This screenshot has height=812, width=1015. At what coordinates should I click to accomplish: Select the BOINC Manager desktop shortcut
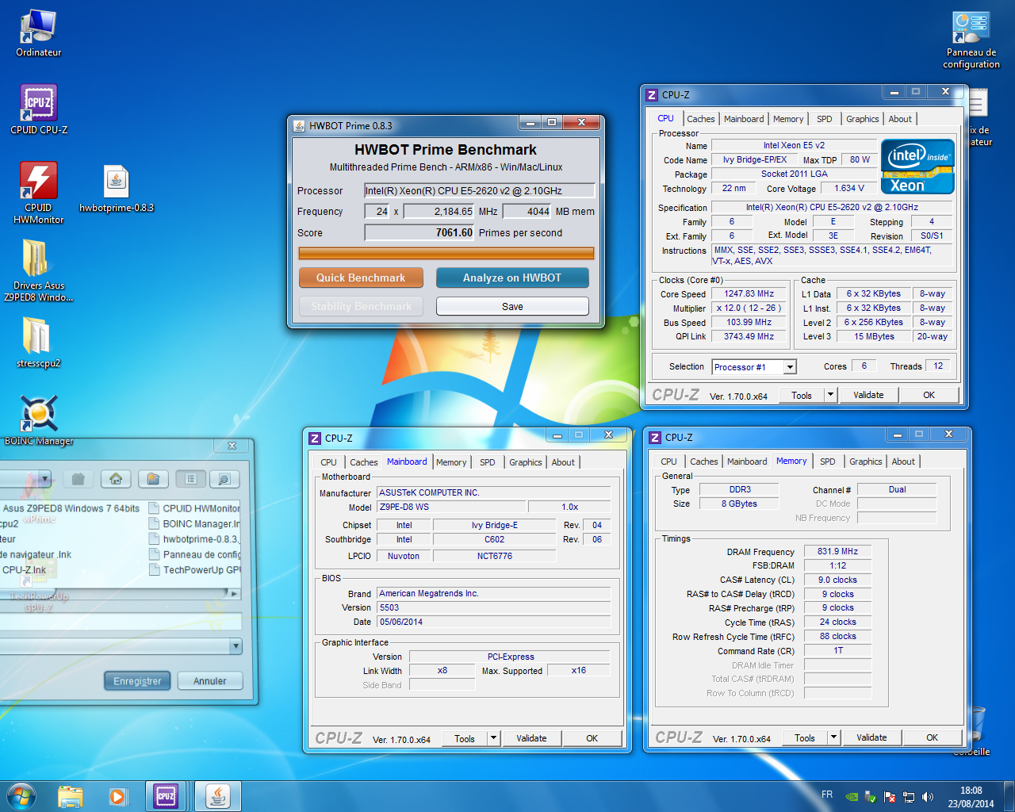[x=38, y=420]
